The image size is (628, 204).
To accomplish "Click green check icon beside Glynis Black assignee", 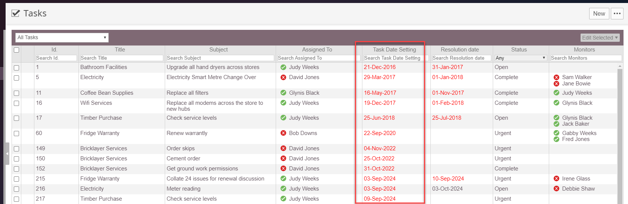I will coord(283,93).
